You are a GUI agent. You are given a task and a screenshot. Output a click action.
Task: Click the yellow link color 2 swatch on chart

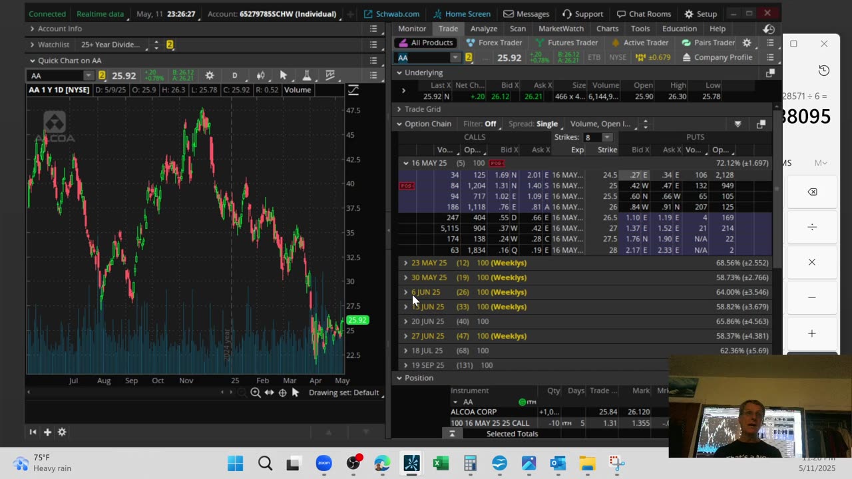click(x=102, y=76)
